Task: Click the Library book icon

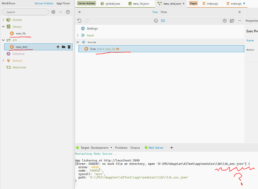Action: click(x=8, y=26)
